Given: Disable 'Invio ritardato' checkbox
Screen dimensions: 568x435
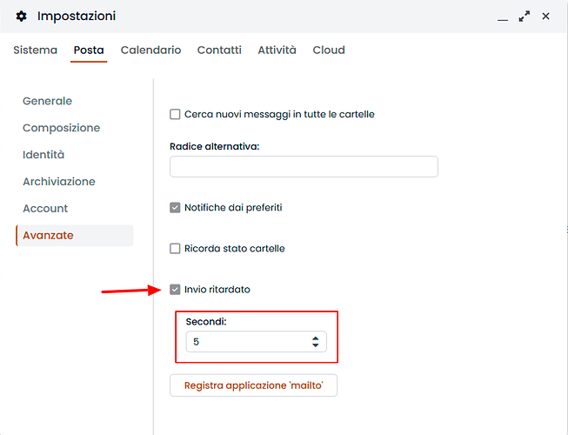Looking at the screenshot, I should pos(175,290).
